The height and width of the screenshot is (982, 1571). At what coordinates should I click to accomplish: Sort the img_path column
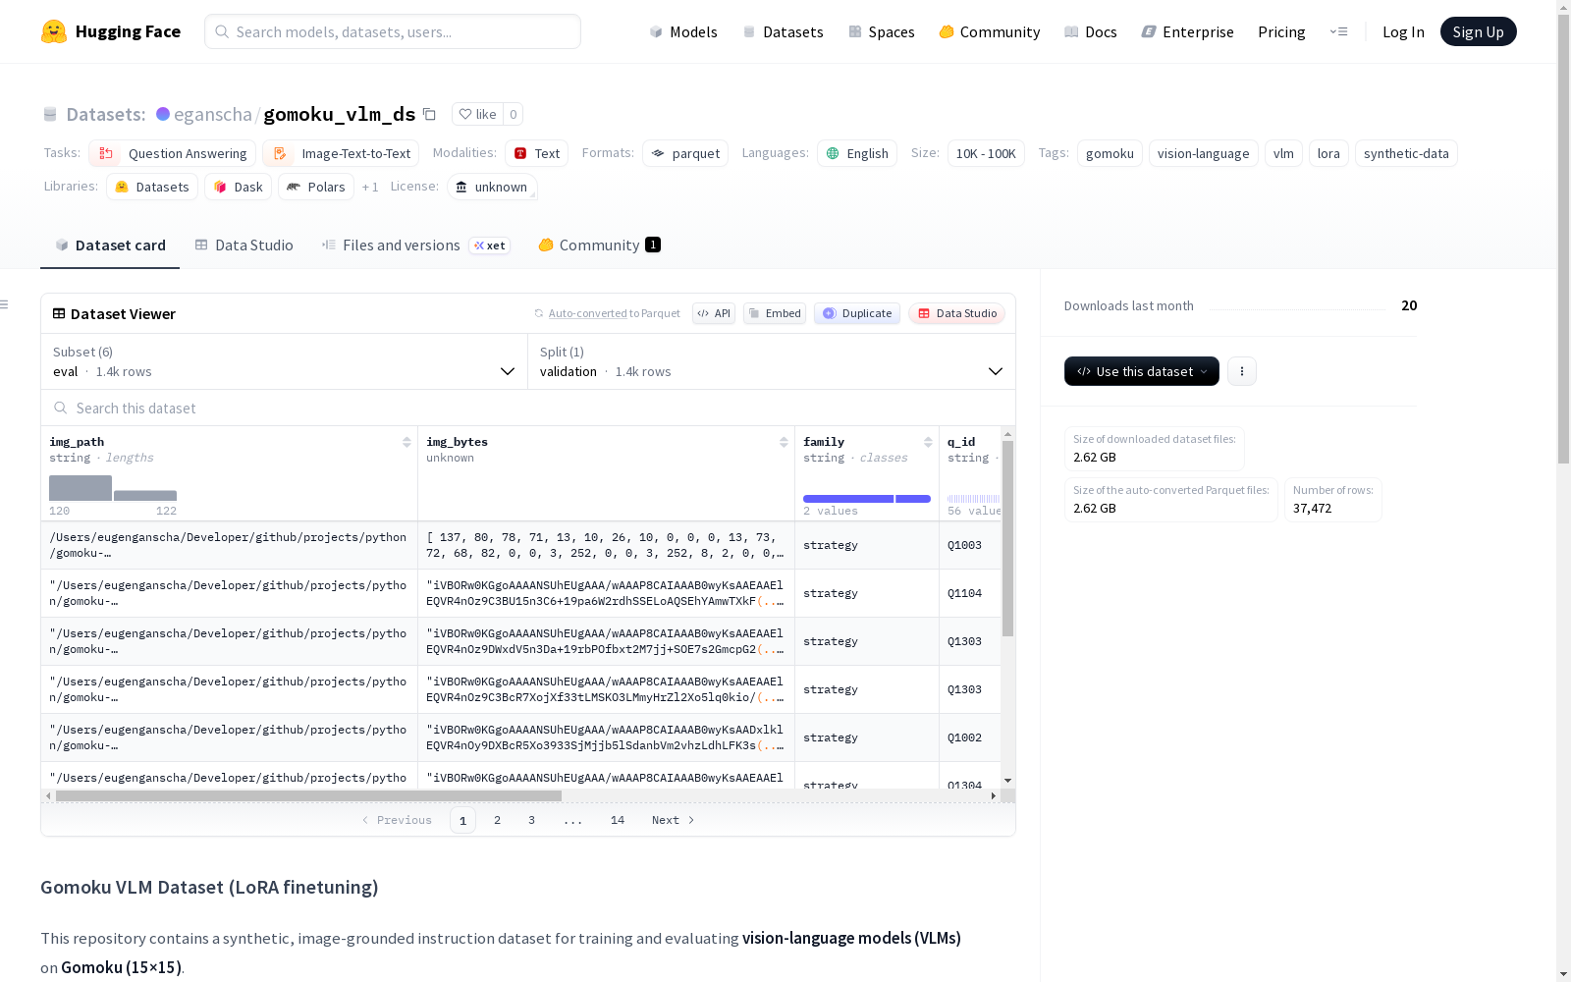click(406, 442)
